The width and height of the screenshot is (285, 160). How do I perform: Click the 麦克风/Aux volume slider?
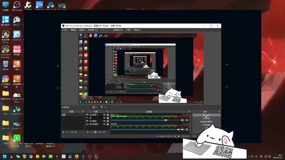[145, 120]
